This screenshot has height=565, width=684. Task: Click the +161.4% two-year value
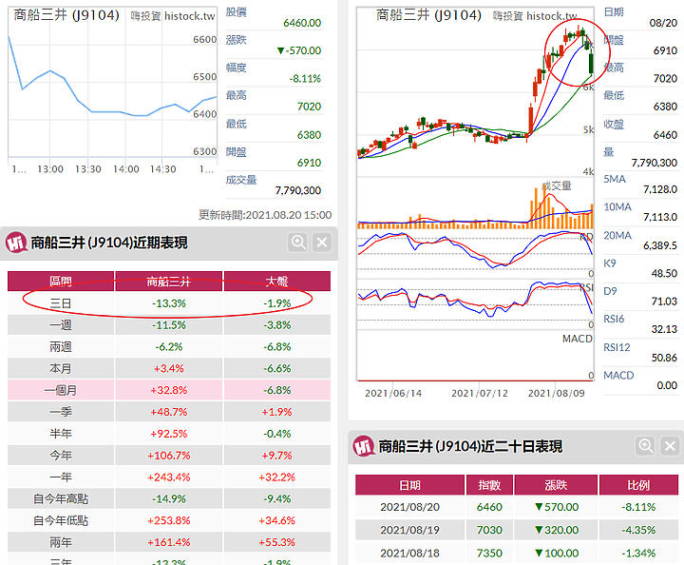point(169,542)
